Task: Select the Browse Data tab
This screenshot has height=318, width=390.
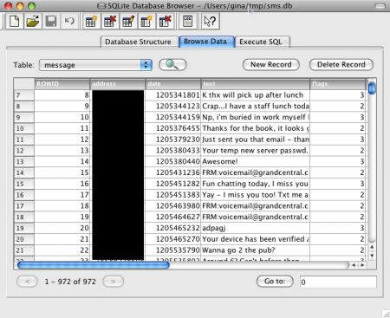Action: (205, 42)
